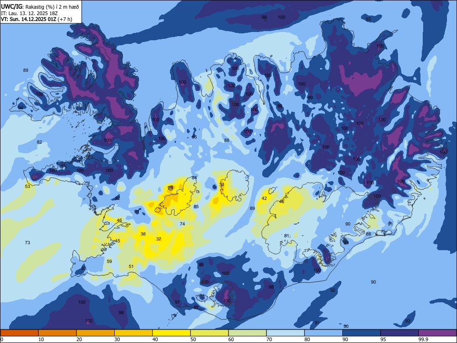Click the humidity value '74' on the map

point(182,224)
